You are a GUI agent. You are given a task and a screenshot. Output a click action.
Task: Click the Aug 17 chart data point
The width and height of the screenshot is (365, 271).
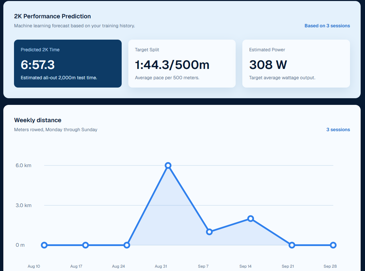(x=85, y=245)
